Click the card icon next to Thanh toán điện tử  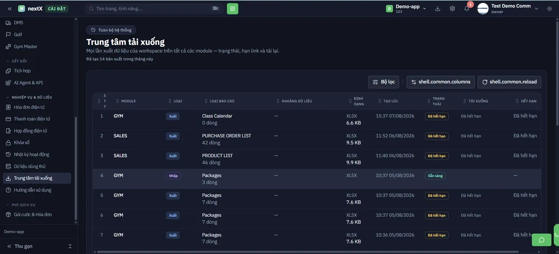click(x=8, y=119)
